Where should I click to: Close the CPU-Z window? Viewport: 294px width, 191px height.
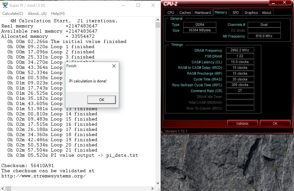284,3
